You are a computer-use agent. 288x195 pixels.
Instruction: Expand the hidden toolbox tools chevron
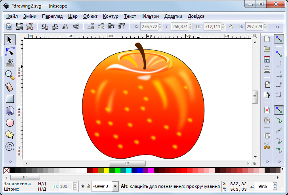point(10,162)
